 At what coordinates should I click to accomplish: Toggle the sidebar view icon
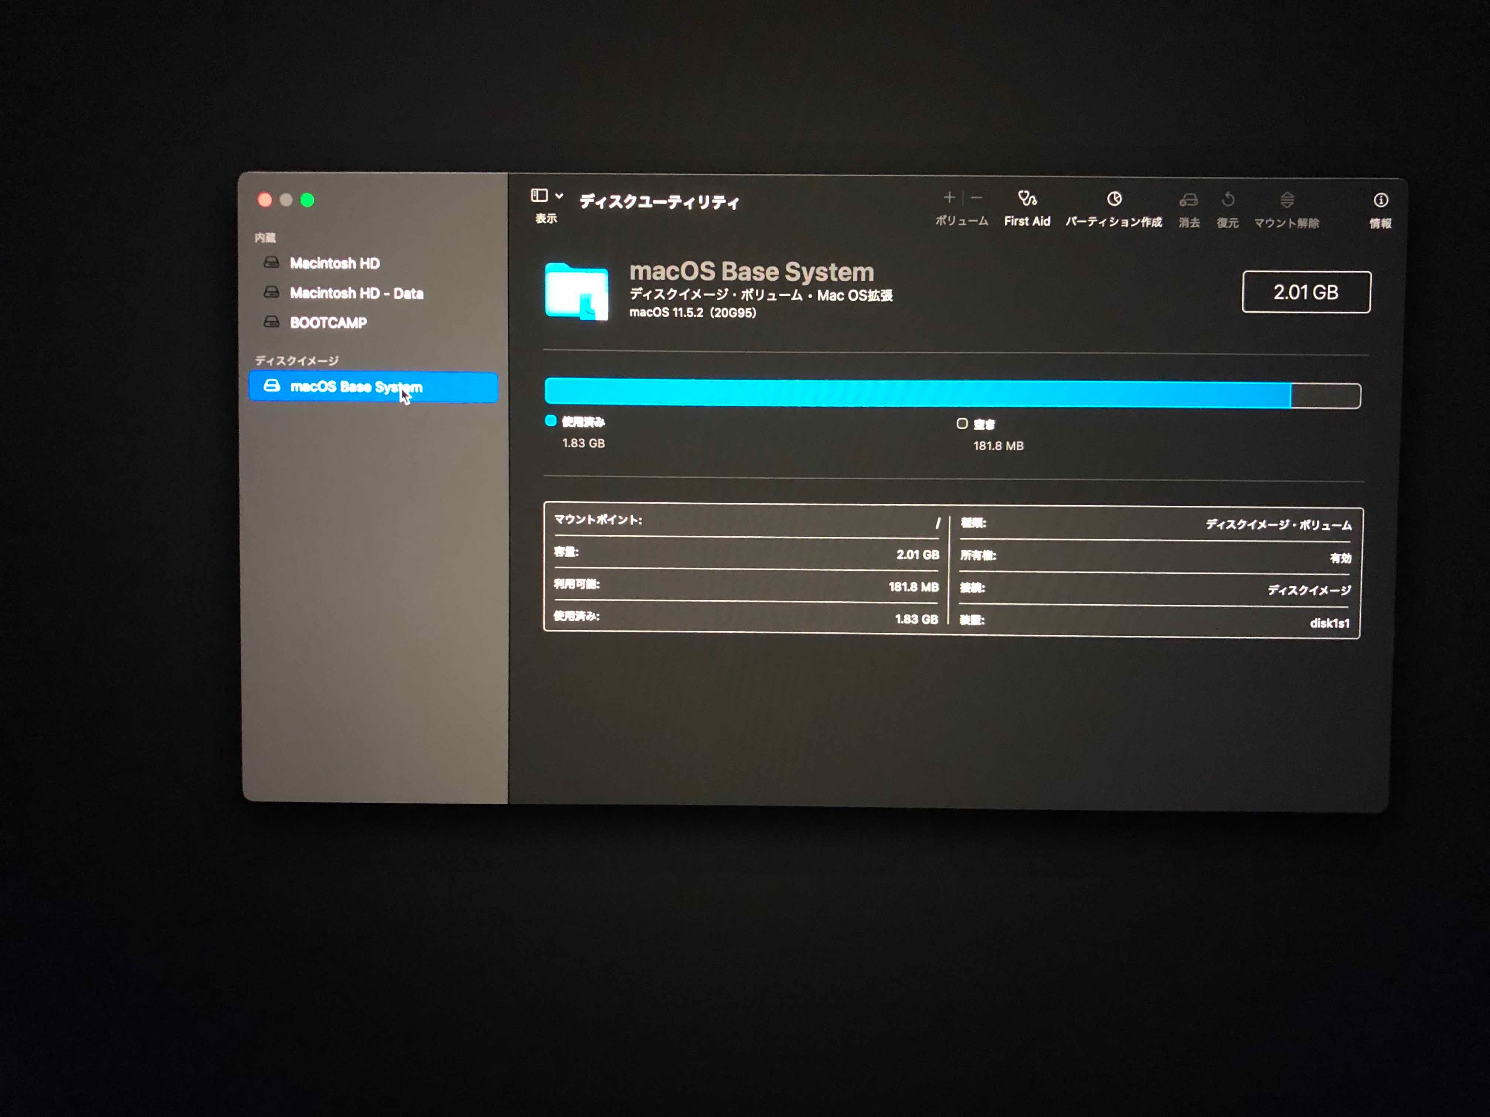539,195
